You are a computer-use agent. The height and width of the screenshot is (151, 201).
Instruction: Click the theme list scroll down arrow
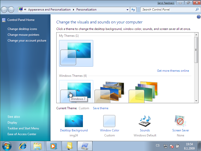point(196,101)
